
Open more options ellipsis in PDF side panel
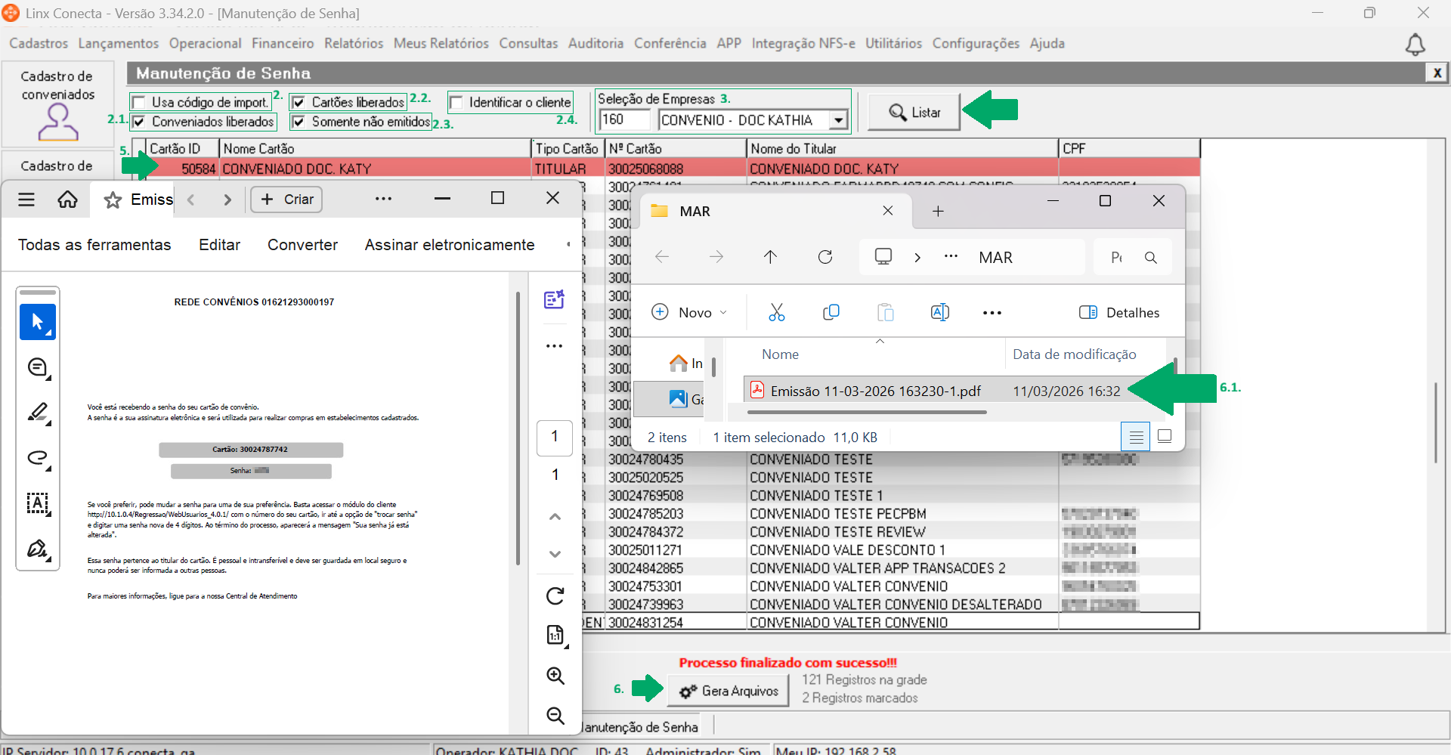coord(555,346)
